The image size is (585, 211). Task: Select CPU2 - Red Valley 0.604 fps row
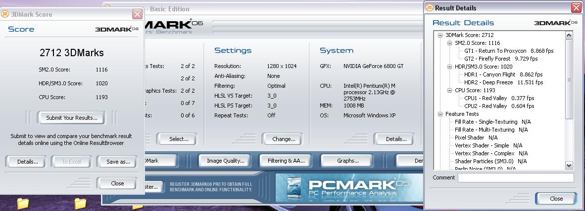pyautogui.click(x=499, y=106)
